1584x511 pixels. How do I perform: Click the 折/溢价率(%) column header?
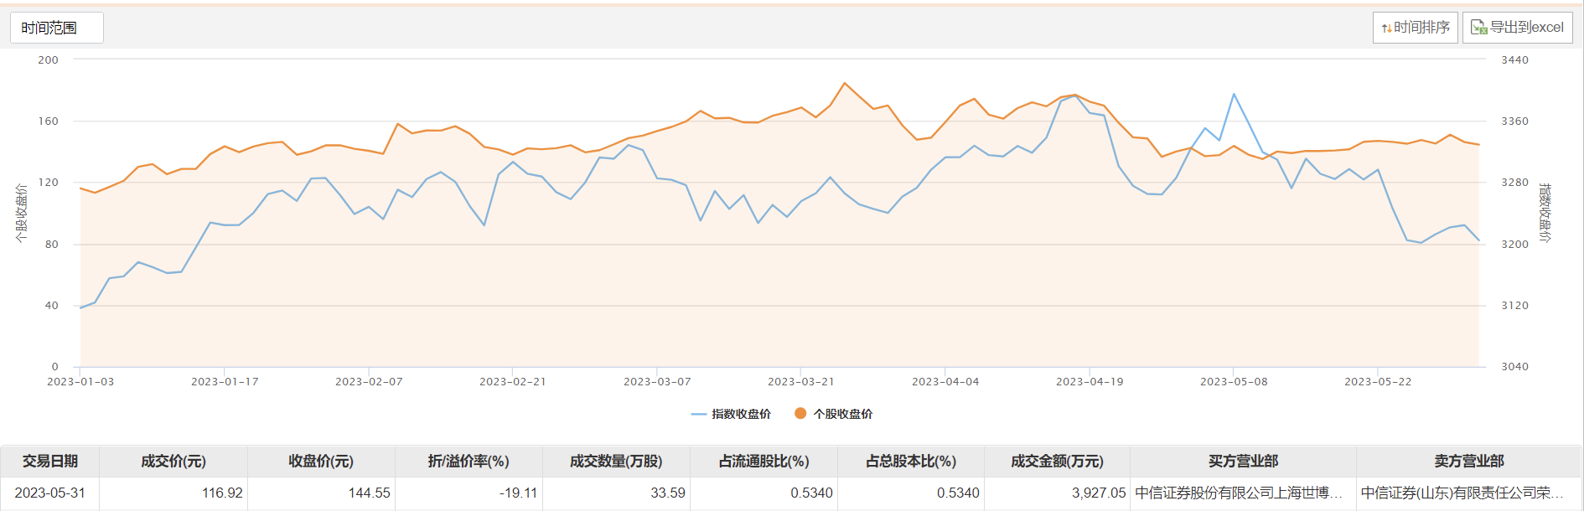coord(468,462)
